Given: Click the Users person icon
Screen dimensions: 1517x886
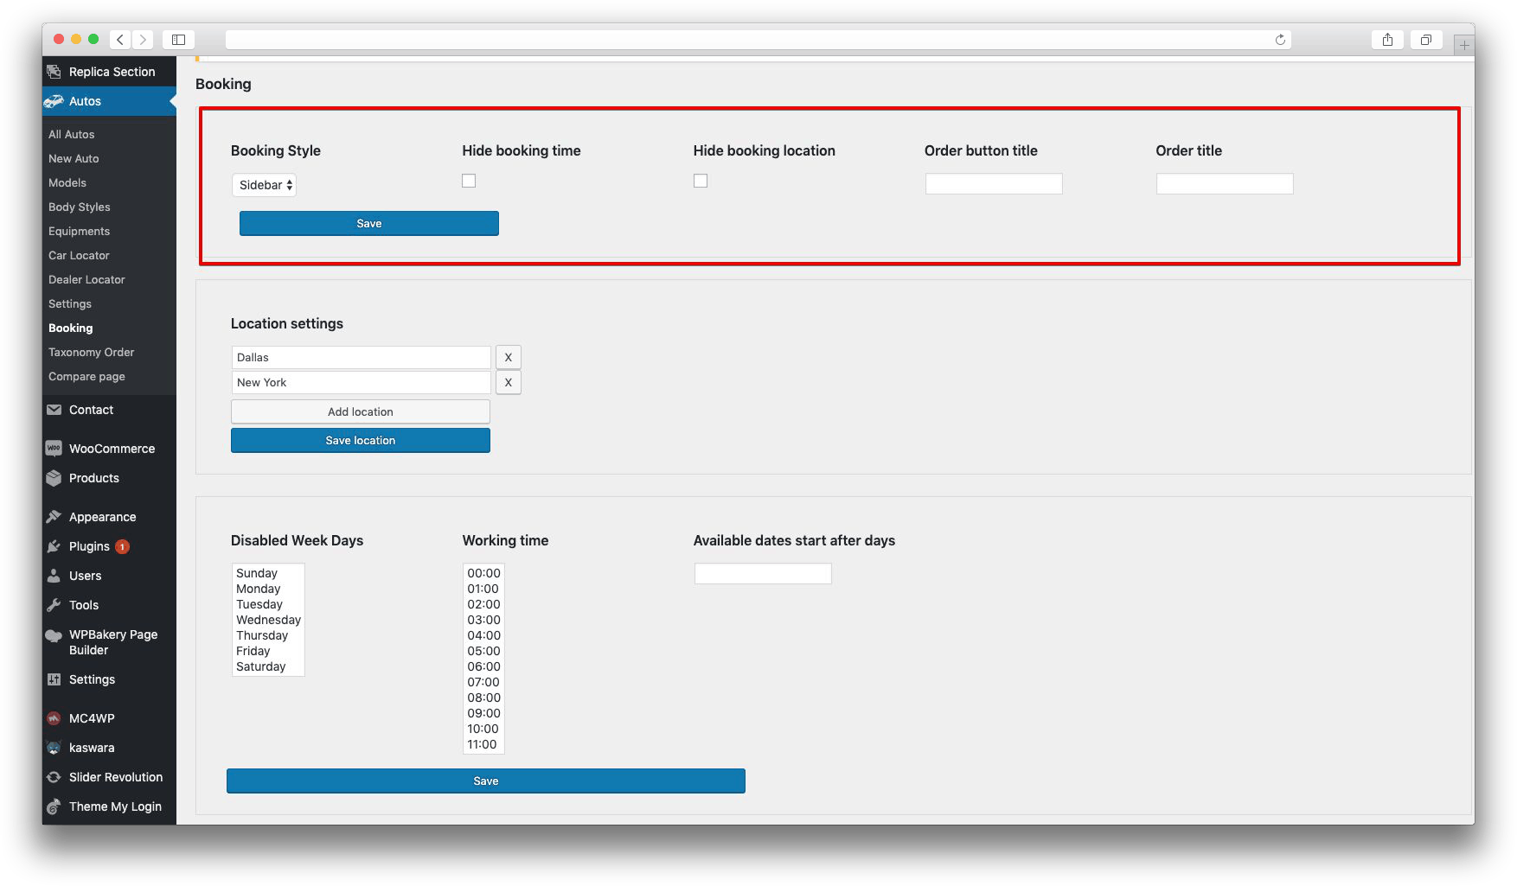Looking at the screenshot, I should point(54,576).
